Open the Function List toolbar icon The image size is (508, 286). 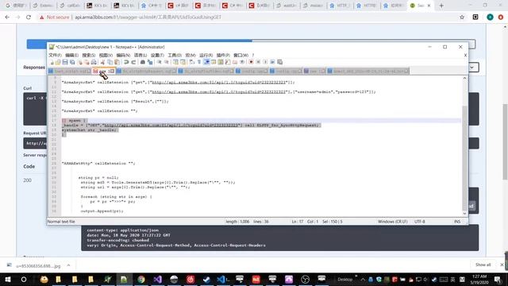228,62
